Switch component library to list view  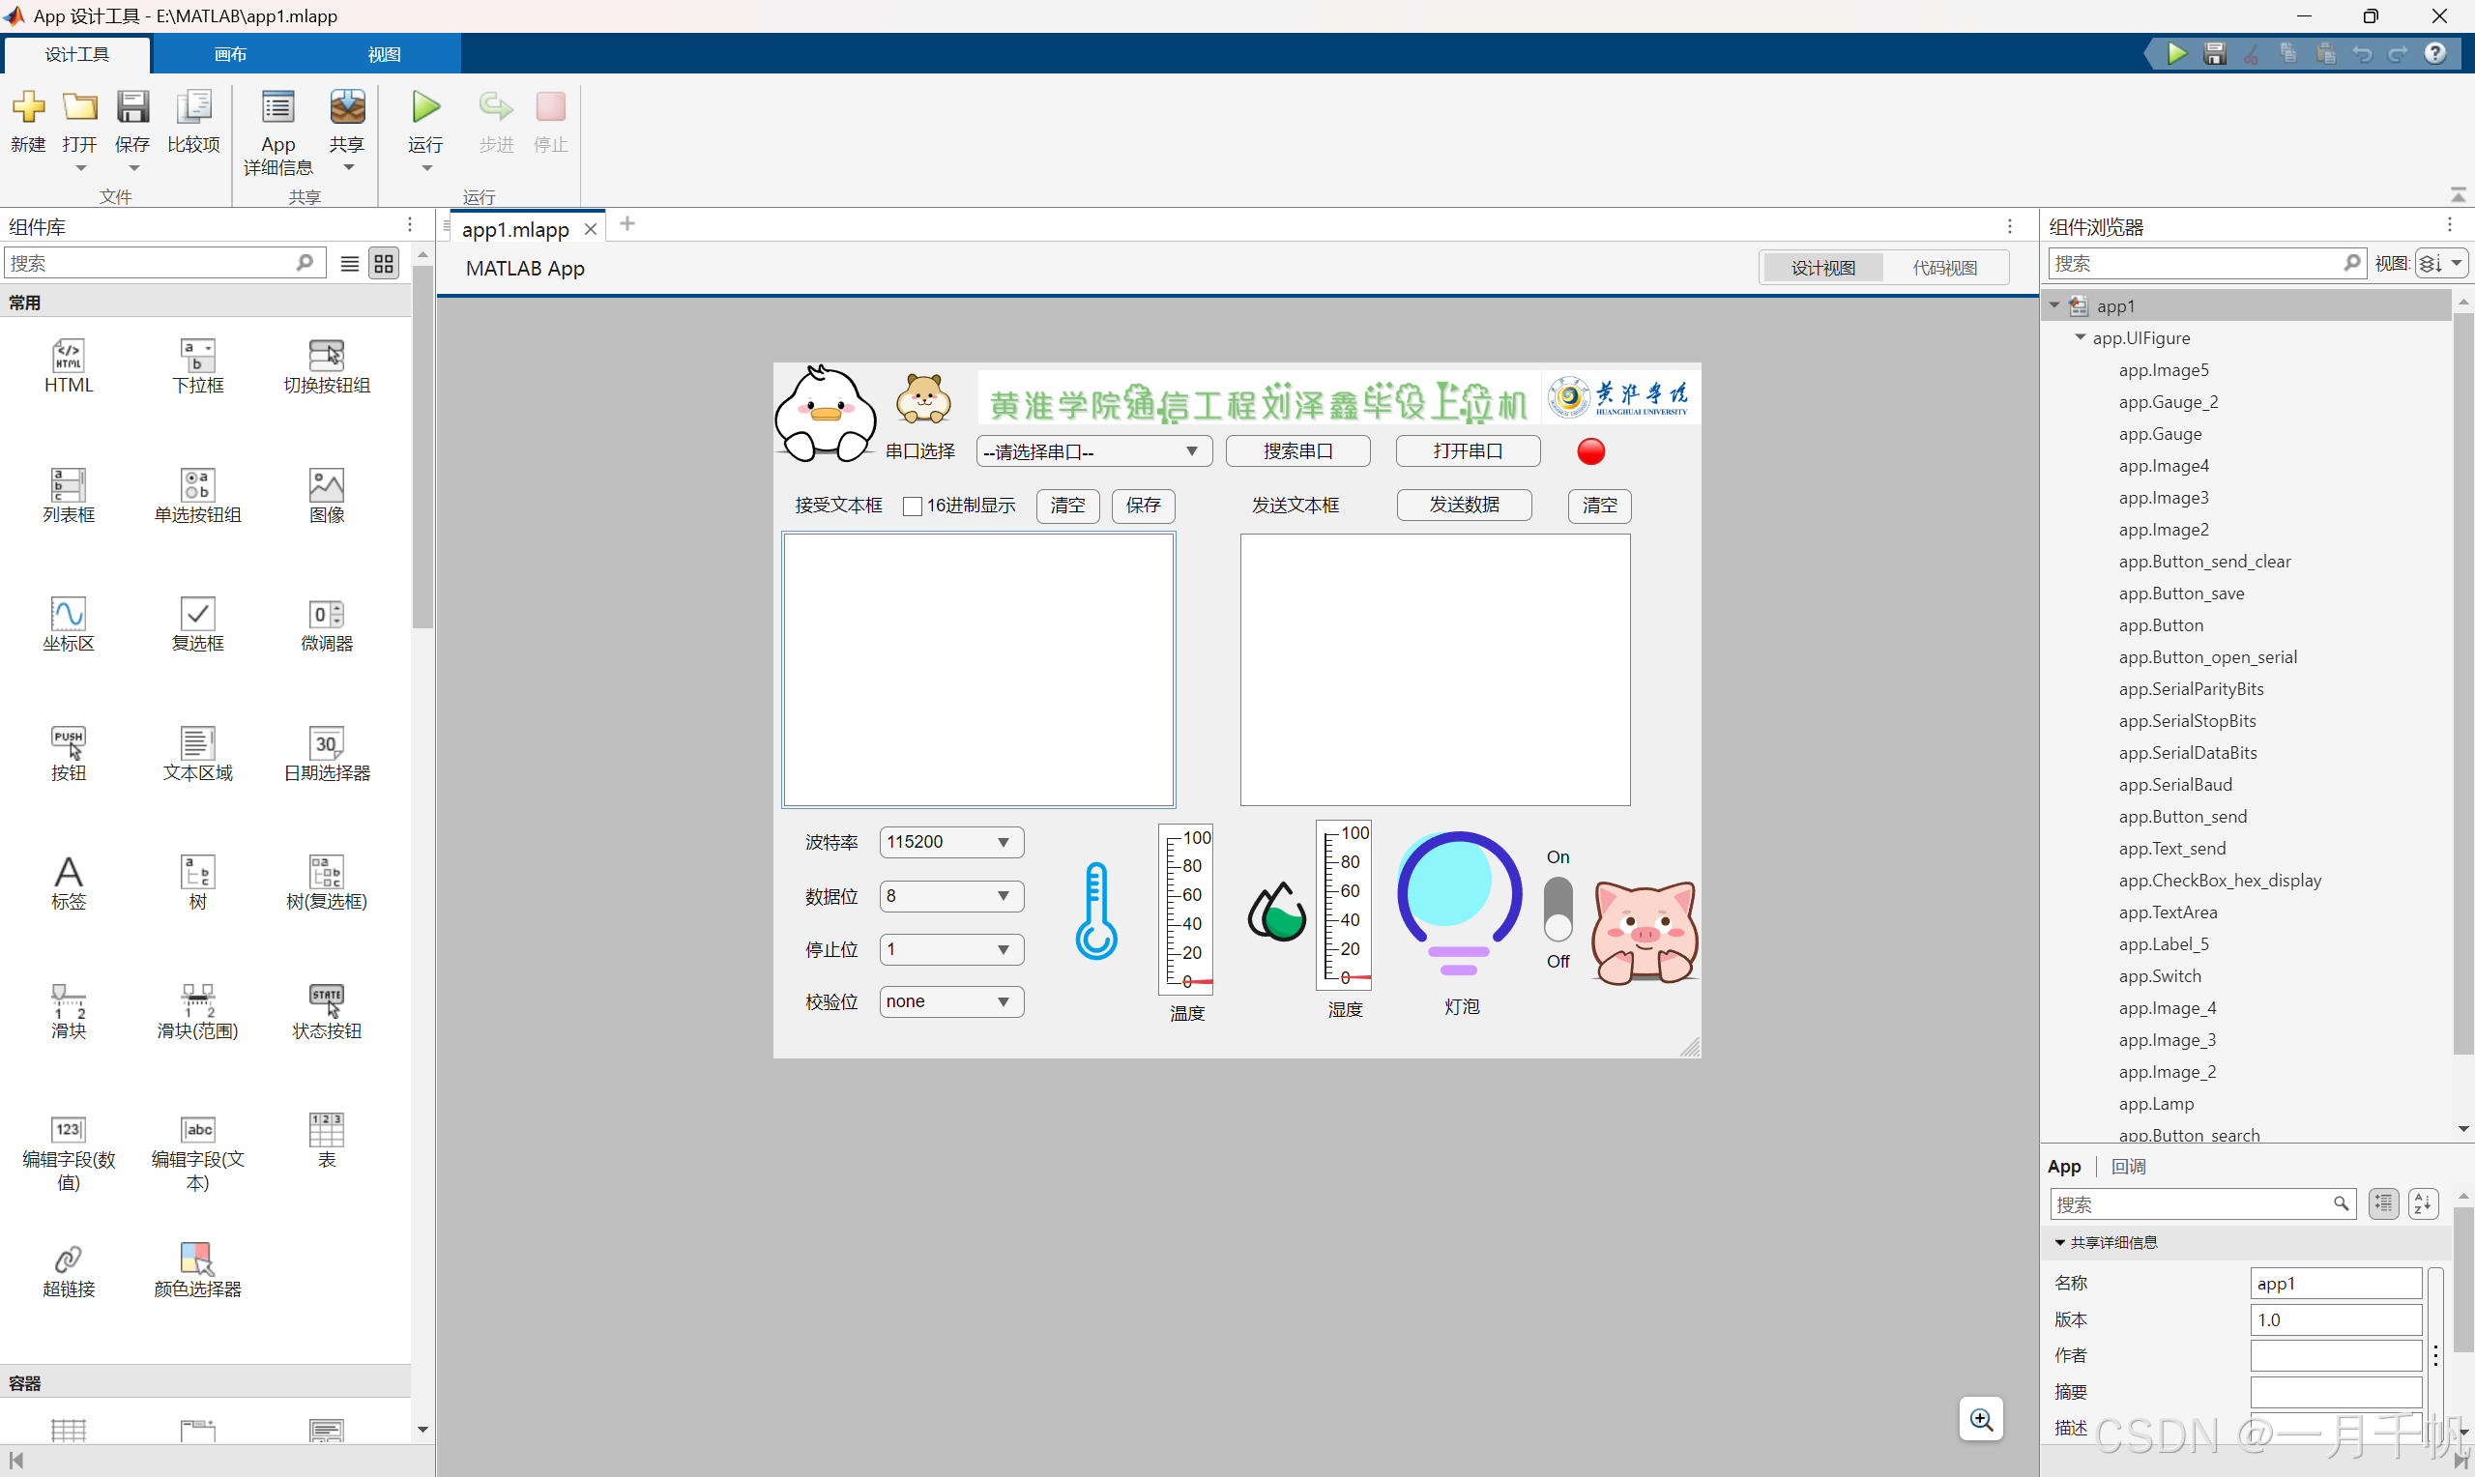349,264
